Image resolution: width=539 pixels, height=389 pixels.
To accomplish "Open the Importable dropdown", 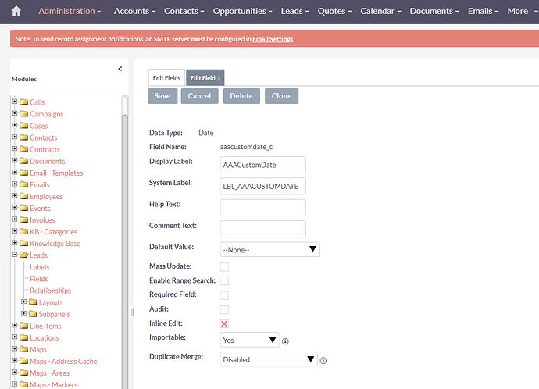I will pyautogui.click(x=249, y=340).
